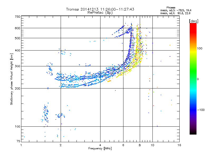
Task: Click the plot title 'Tromsø 20141213 11:26:00-11:27:43'
Action: [x=100, y=9]
